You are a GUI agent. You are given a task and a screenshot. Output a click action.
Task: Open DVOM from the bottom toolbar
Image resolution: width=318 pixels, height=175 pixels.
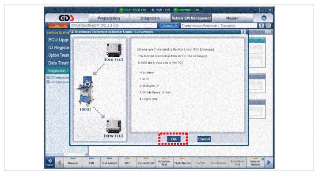click(x=201, y=163)
